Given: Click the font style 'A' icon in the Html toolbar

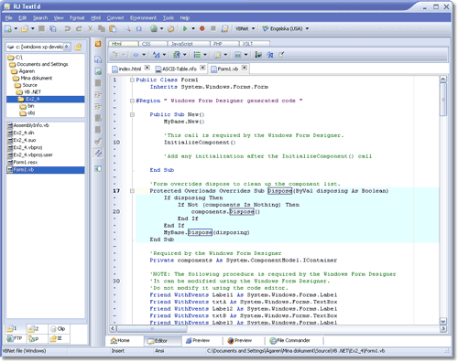Looking at the screenshot, I should pyautogui.click(x=157, y=55).
